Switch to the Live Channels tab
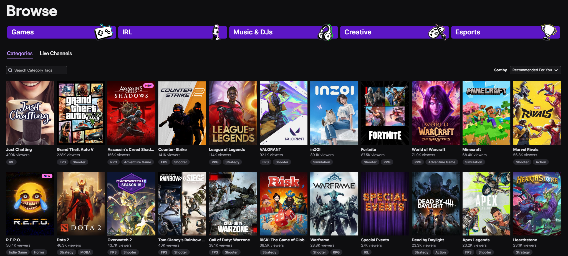568x256 pixels. pos(56,54)
